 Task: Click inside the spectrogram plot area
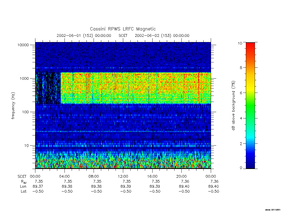point(123,105)
